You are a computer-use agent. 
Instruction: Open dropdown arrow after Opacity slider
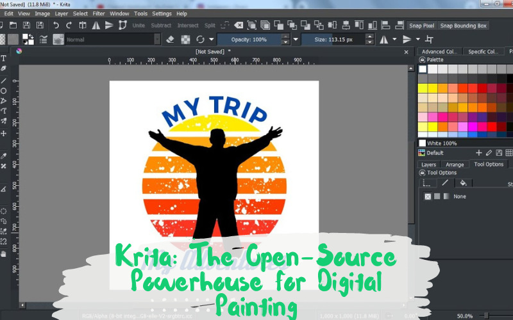(296, 40)
